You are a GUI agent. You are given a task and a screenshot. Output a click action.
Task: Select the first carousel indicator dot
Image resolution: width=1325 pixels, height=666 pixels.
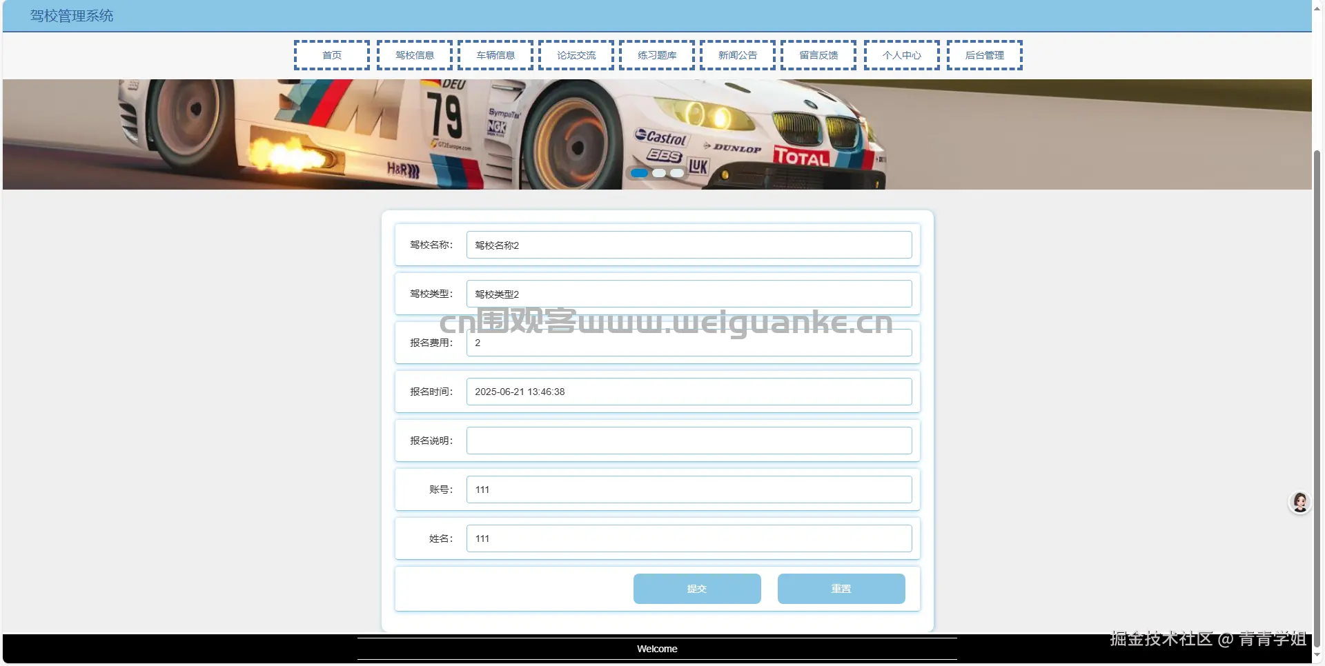coord(640,173)
